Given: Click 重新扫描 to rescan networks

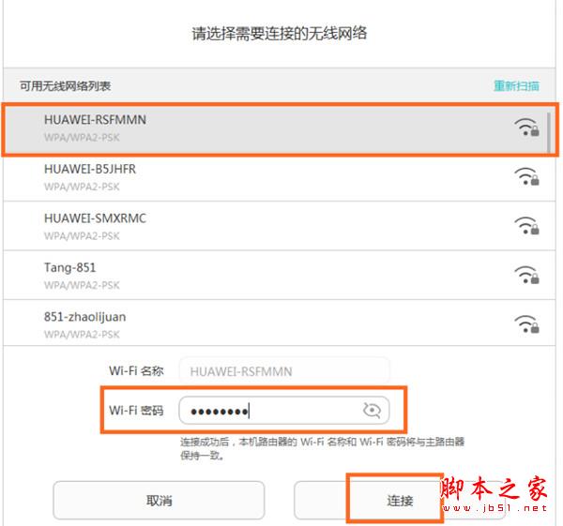Looking at the screenshot, I should pos(516,86).
